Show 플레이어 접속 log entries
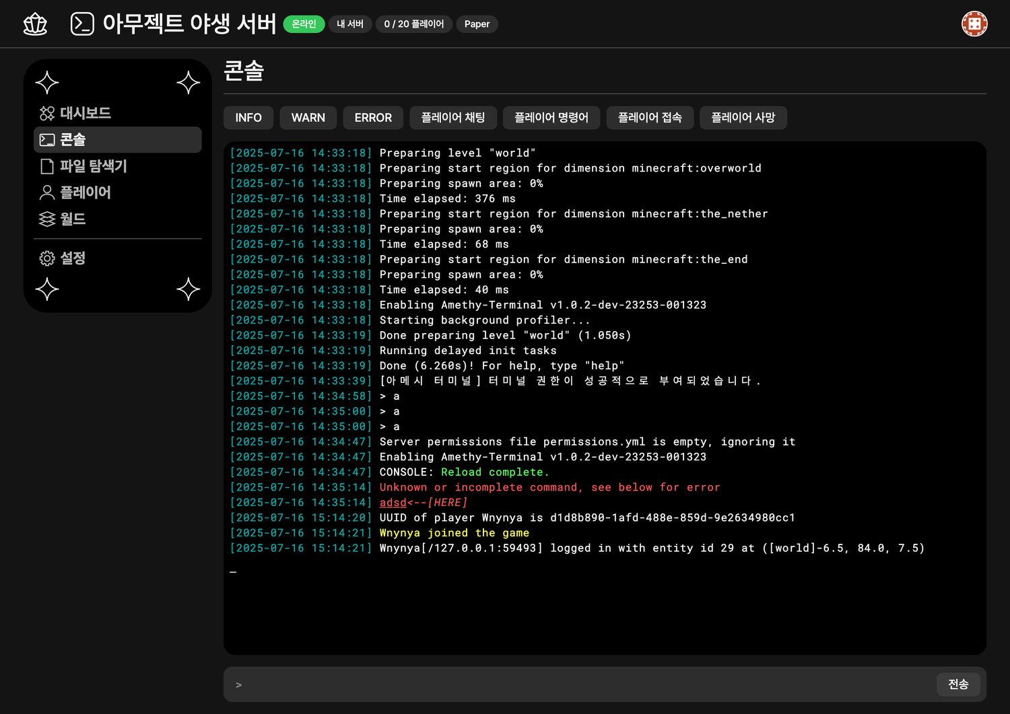This screenshot has width=1010, height=714. click(650, 118)
